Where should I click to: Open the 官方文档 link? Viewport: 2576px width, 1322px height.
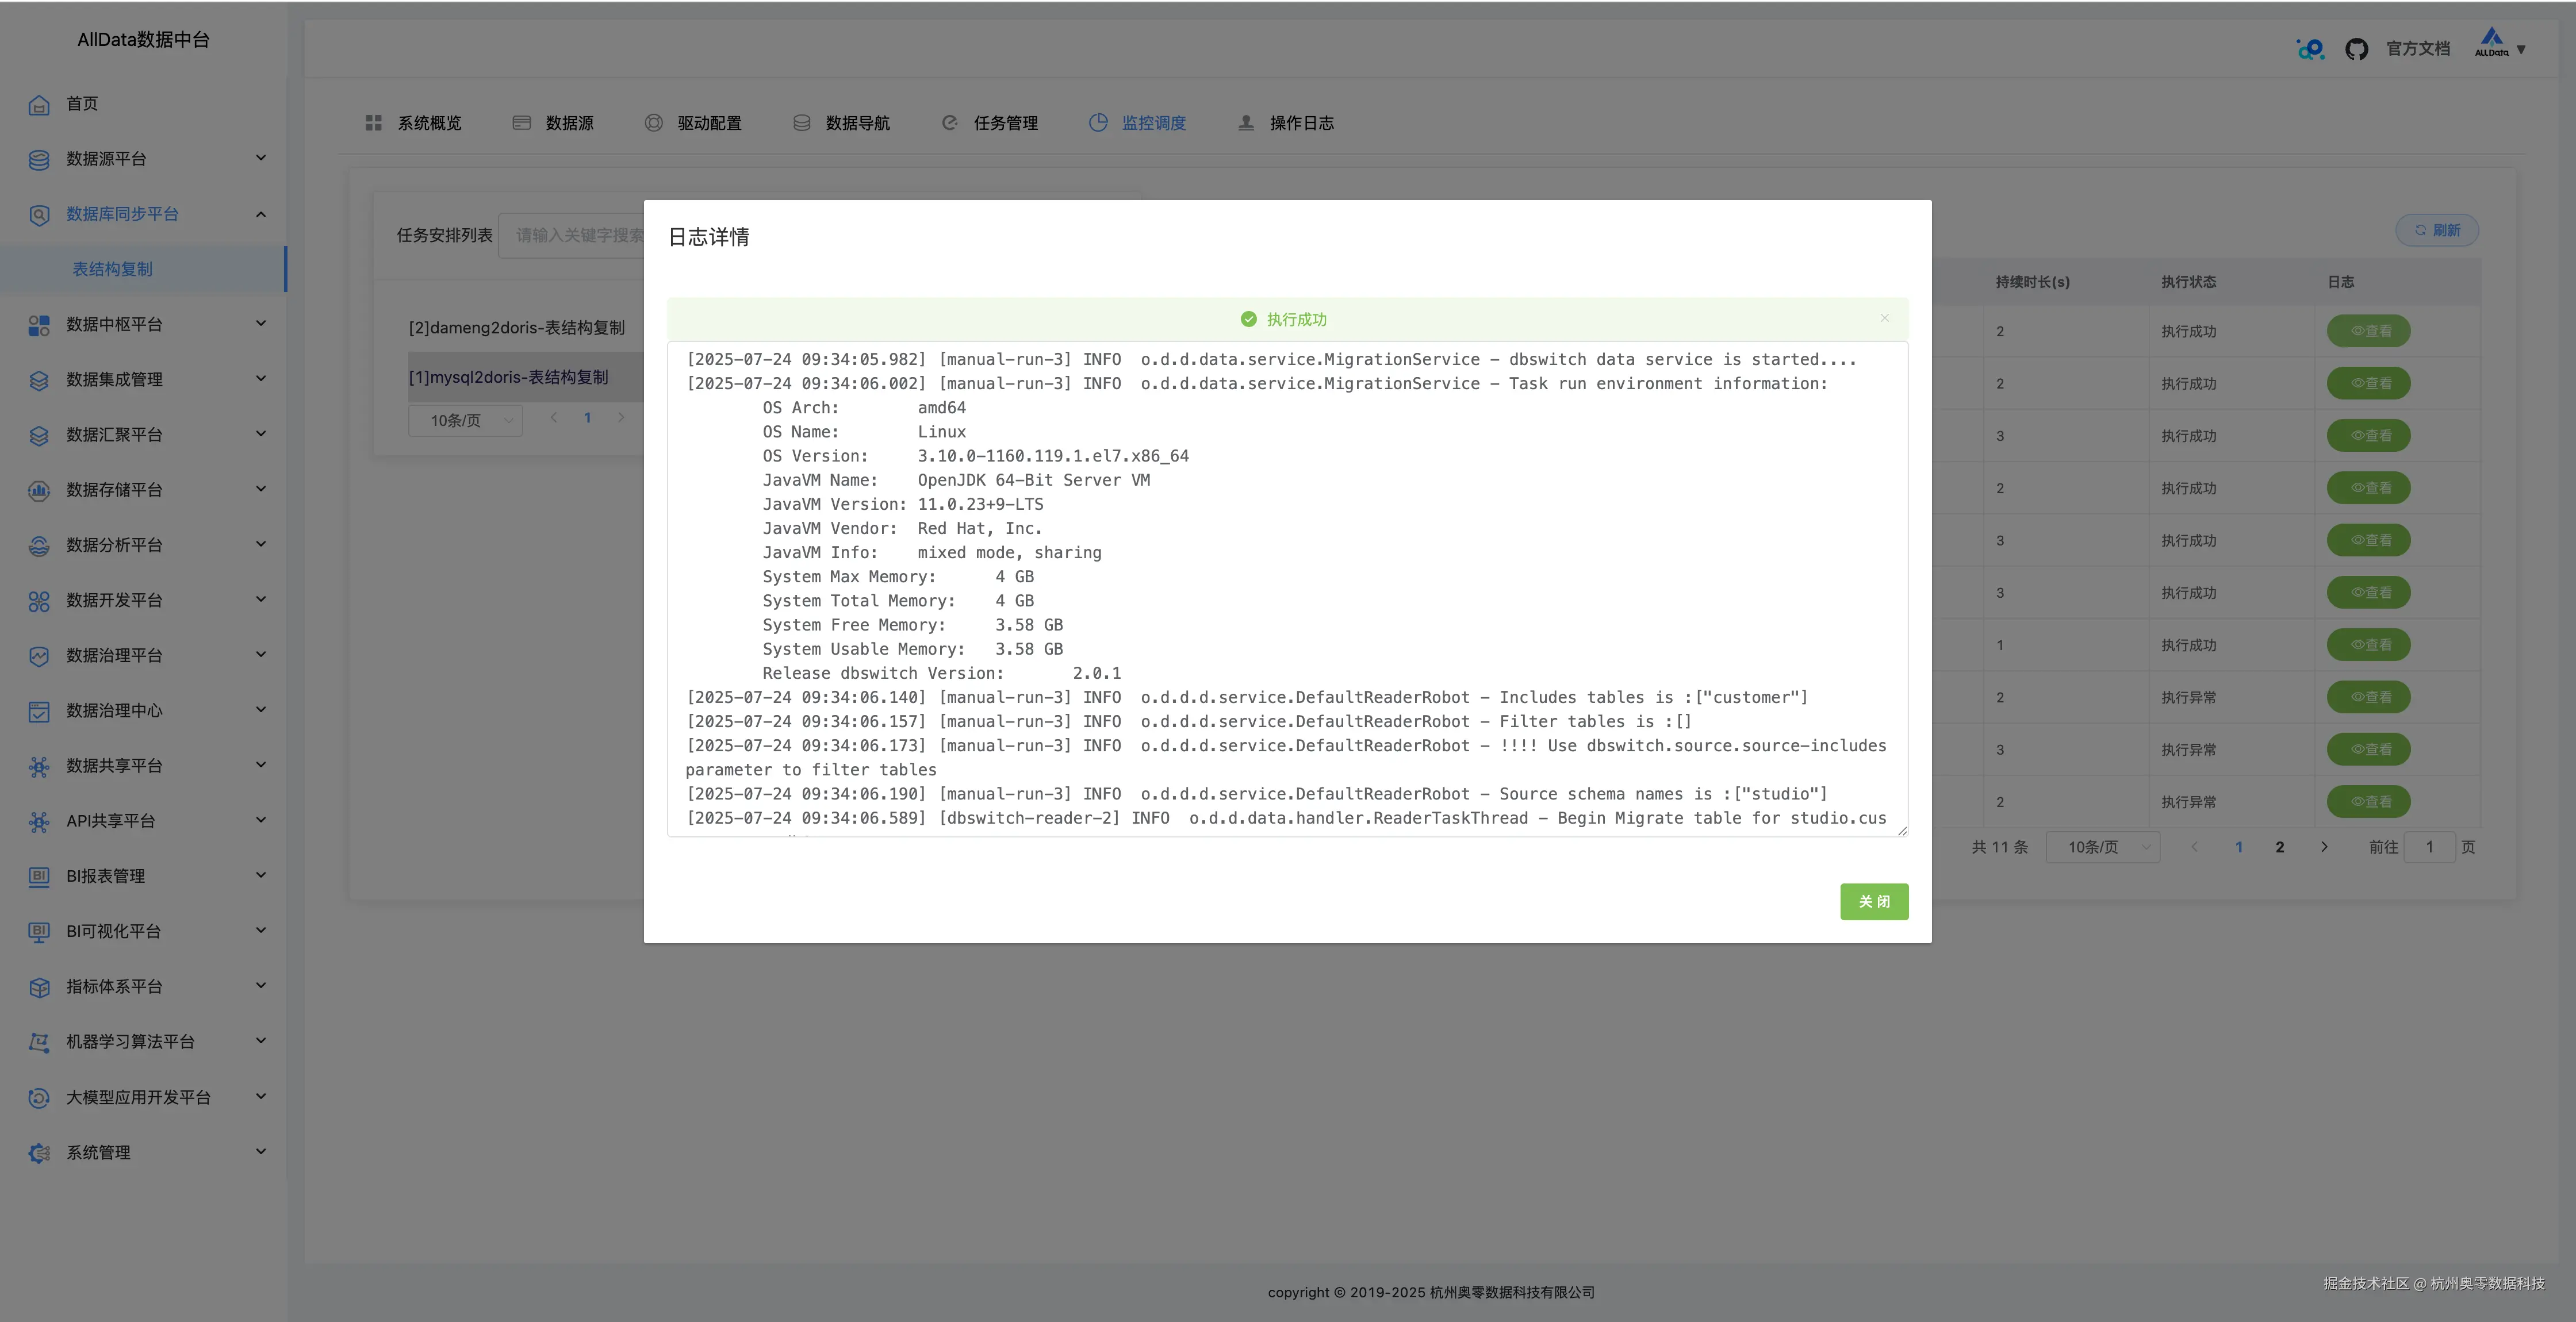click(2417, 49)
